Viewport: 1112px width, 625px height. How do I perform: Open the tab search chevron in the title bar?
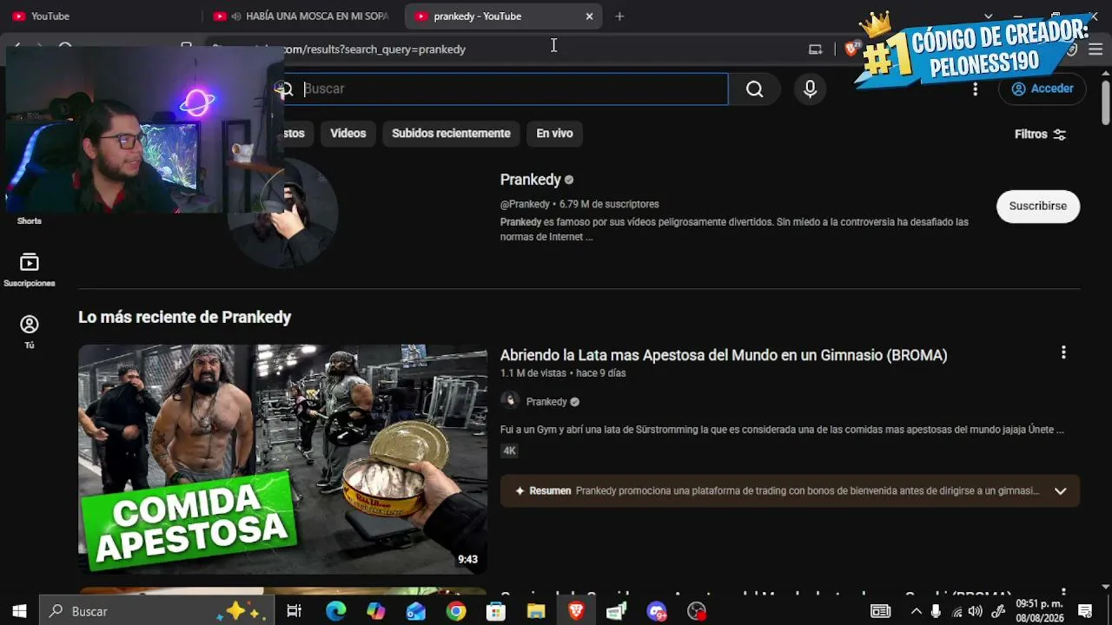point(989,16)
